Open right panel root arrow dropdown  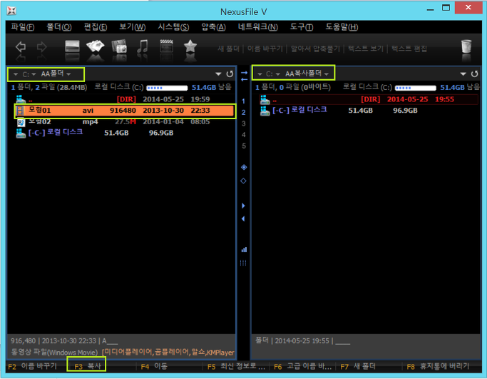[260, 74]
